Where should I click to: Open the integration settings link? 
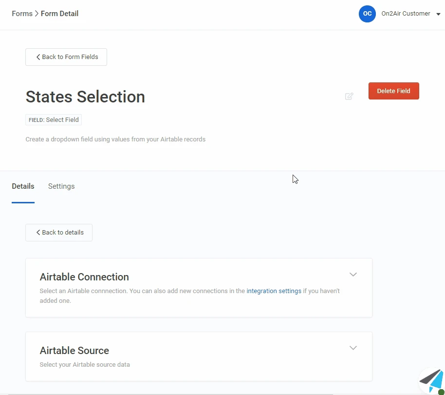[x=274, y=291]
